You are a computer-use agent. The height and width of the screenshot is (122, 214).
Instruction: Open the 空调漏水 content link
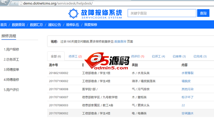coord(188,113)
